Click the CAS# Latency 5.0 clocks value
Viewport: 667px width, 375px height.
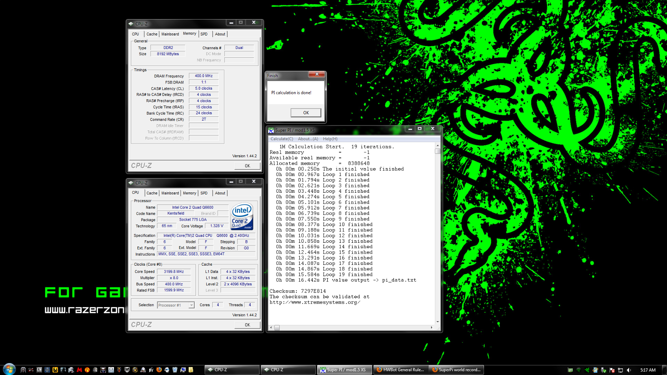pos(203,88)
